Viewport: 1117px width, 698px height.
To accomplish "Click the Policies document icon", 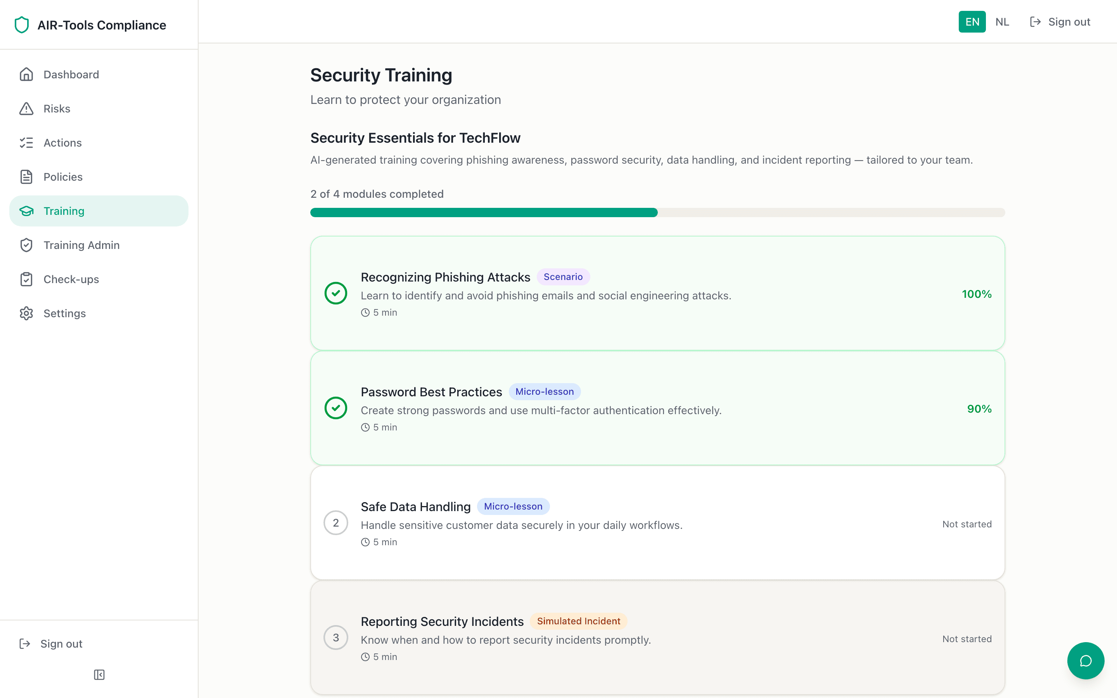I will (26, 177).
